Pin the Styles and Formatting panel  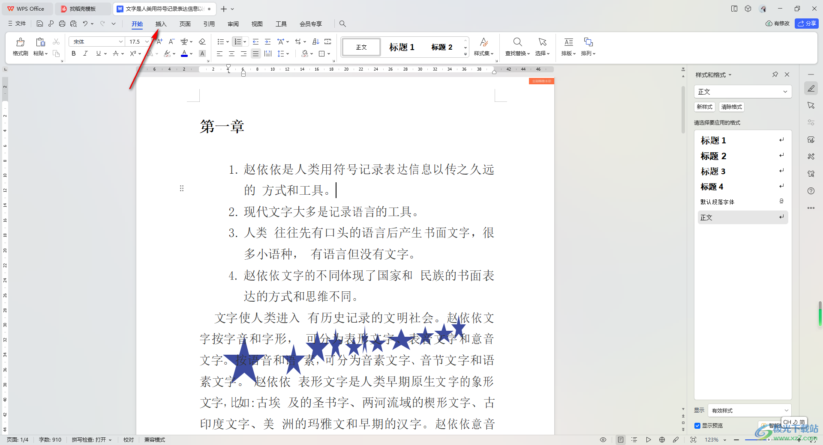(x=775, y=74)
